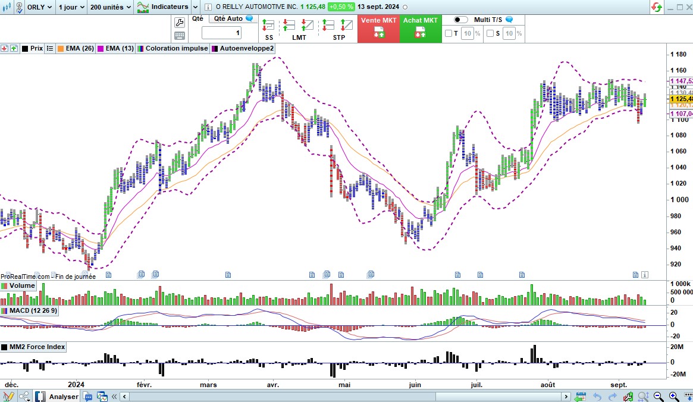Open EMA (26) indicator settings
The height and width of the screenshot is (402, 693).
pyautogui.click(x=80, y=49)
